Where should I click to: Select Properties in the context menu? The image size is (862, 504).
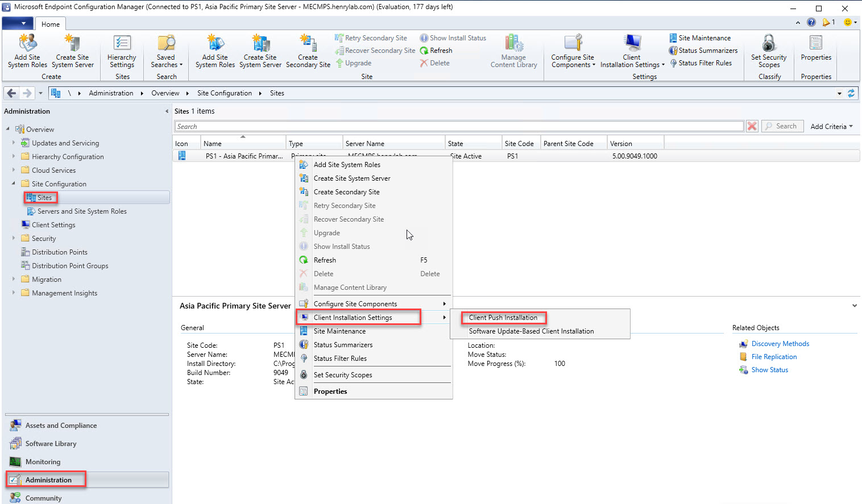pos(330,391)
